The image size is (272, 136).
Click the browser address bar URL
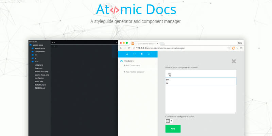tap(160, 48)
